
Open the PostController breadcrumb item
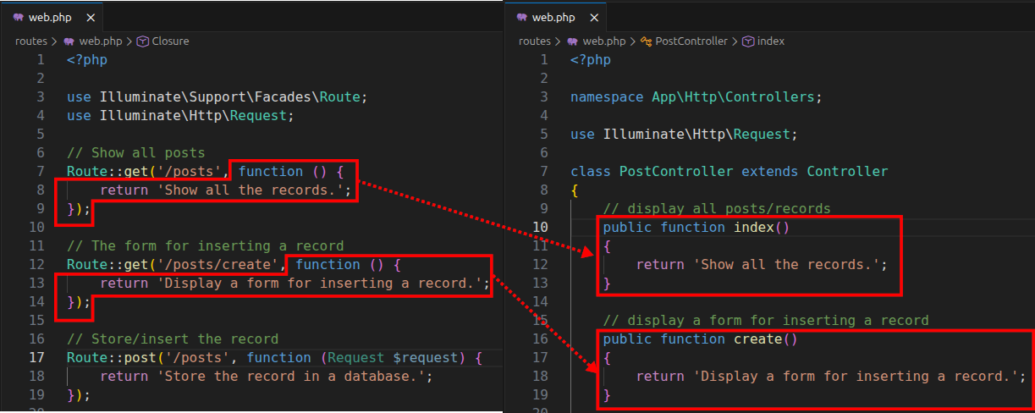coord(691,41)
